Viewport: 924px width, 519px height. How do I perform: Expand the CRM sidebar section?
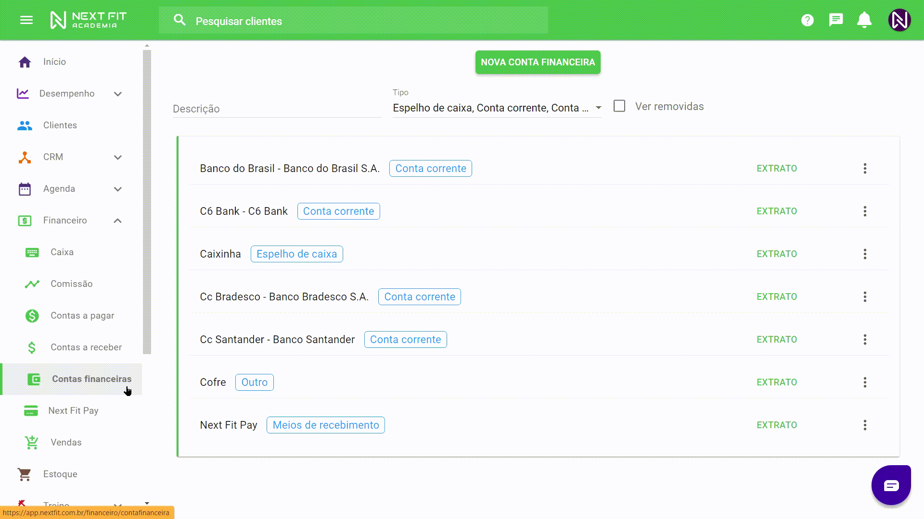coord(117,157)
